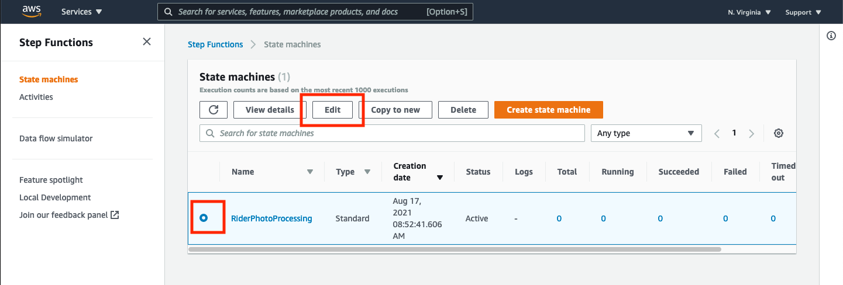Screen dimensions: 843x285
Task: Click the State machines breadcrumb text
Action: click(x=293, y=44)
